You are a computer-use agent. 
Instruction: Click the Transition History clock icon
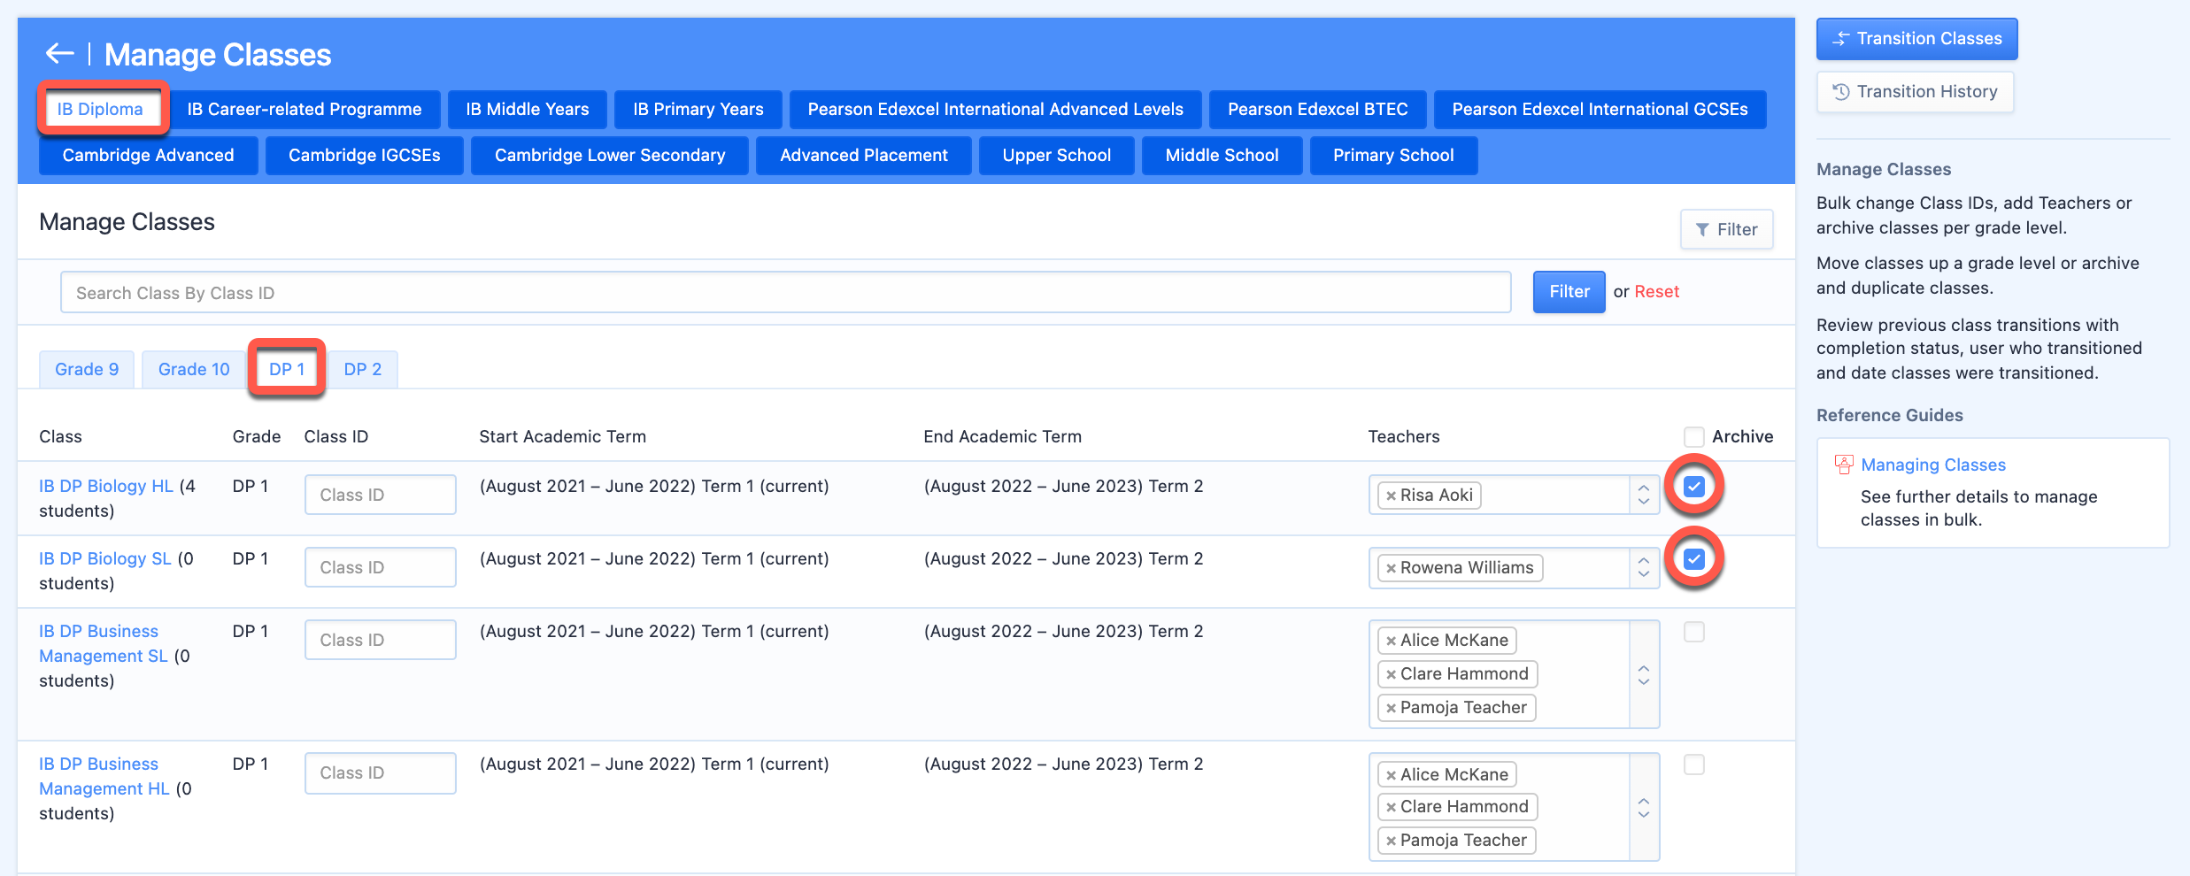pyautogui.click(x=1840, y=92)
